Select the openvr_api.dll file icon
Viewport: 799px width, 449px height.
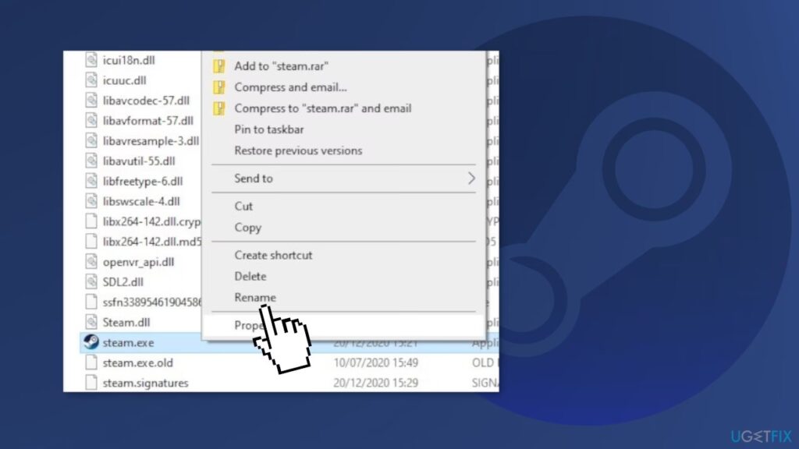[91, 262]
